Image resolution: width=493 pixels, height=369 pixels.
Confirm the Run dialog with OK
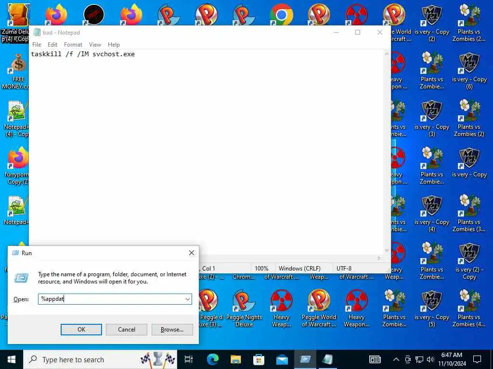[81, 330]
